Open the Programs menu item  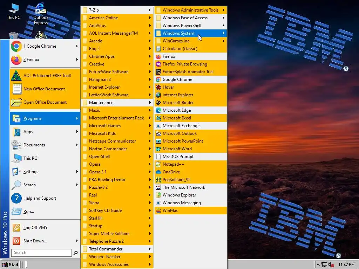[x=45, y=118]
